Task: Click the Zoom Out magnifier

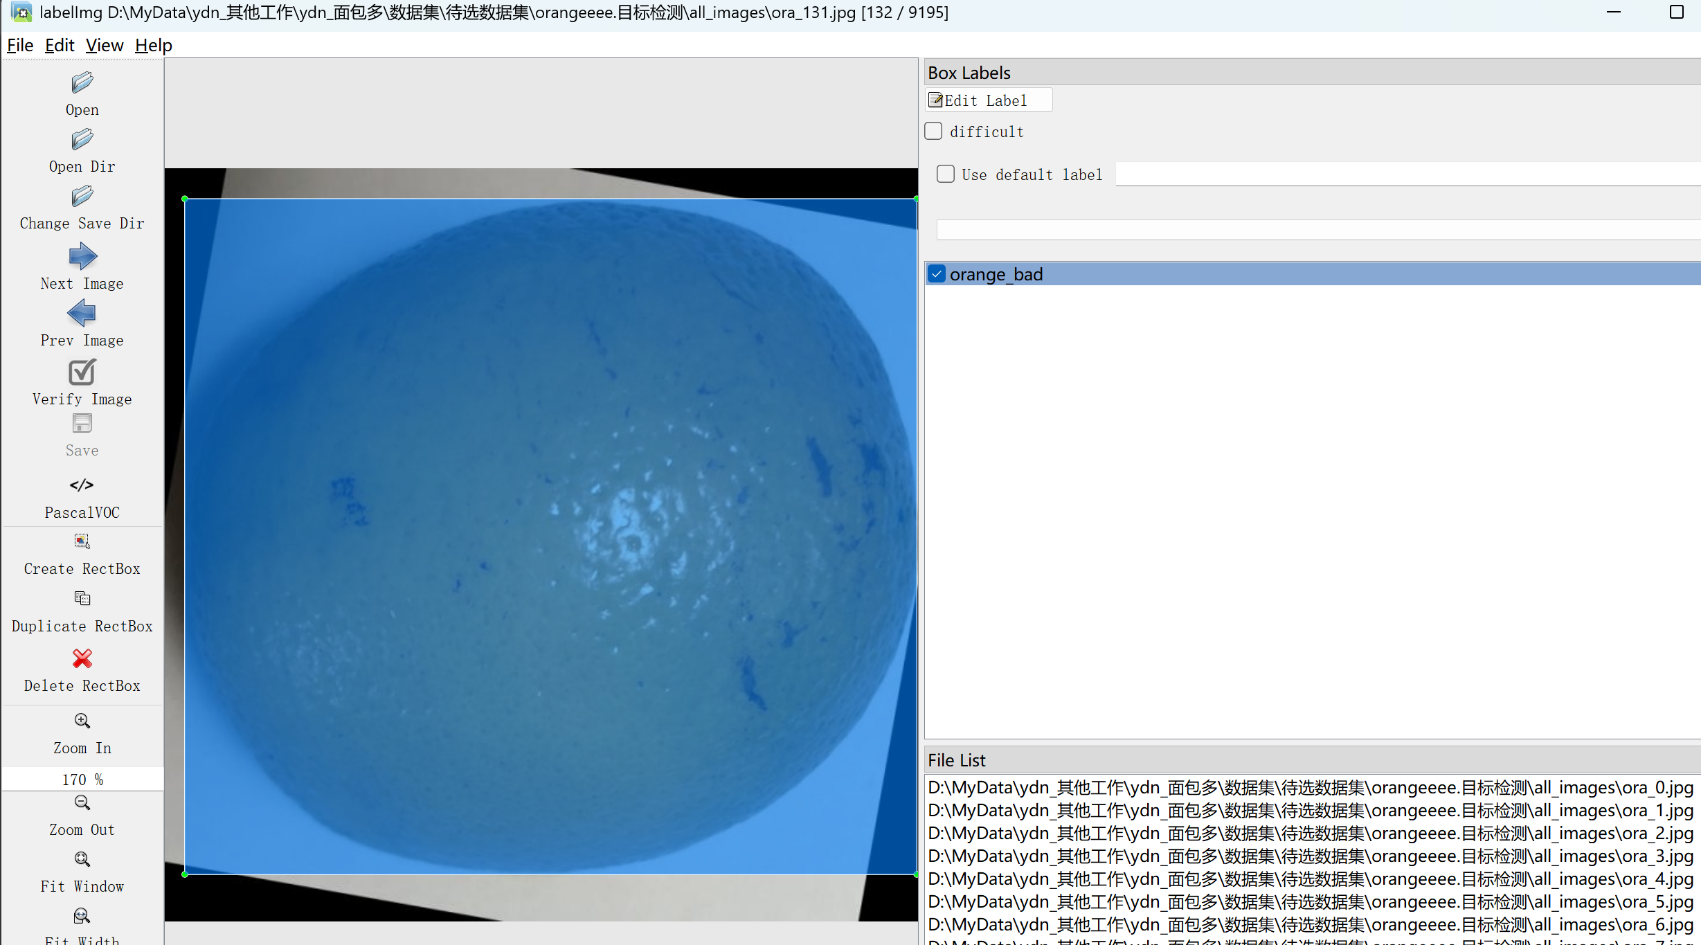Action: [82, 803]
